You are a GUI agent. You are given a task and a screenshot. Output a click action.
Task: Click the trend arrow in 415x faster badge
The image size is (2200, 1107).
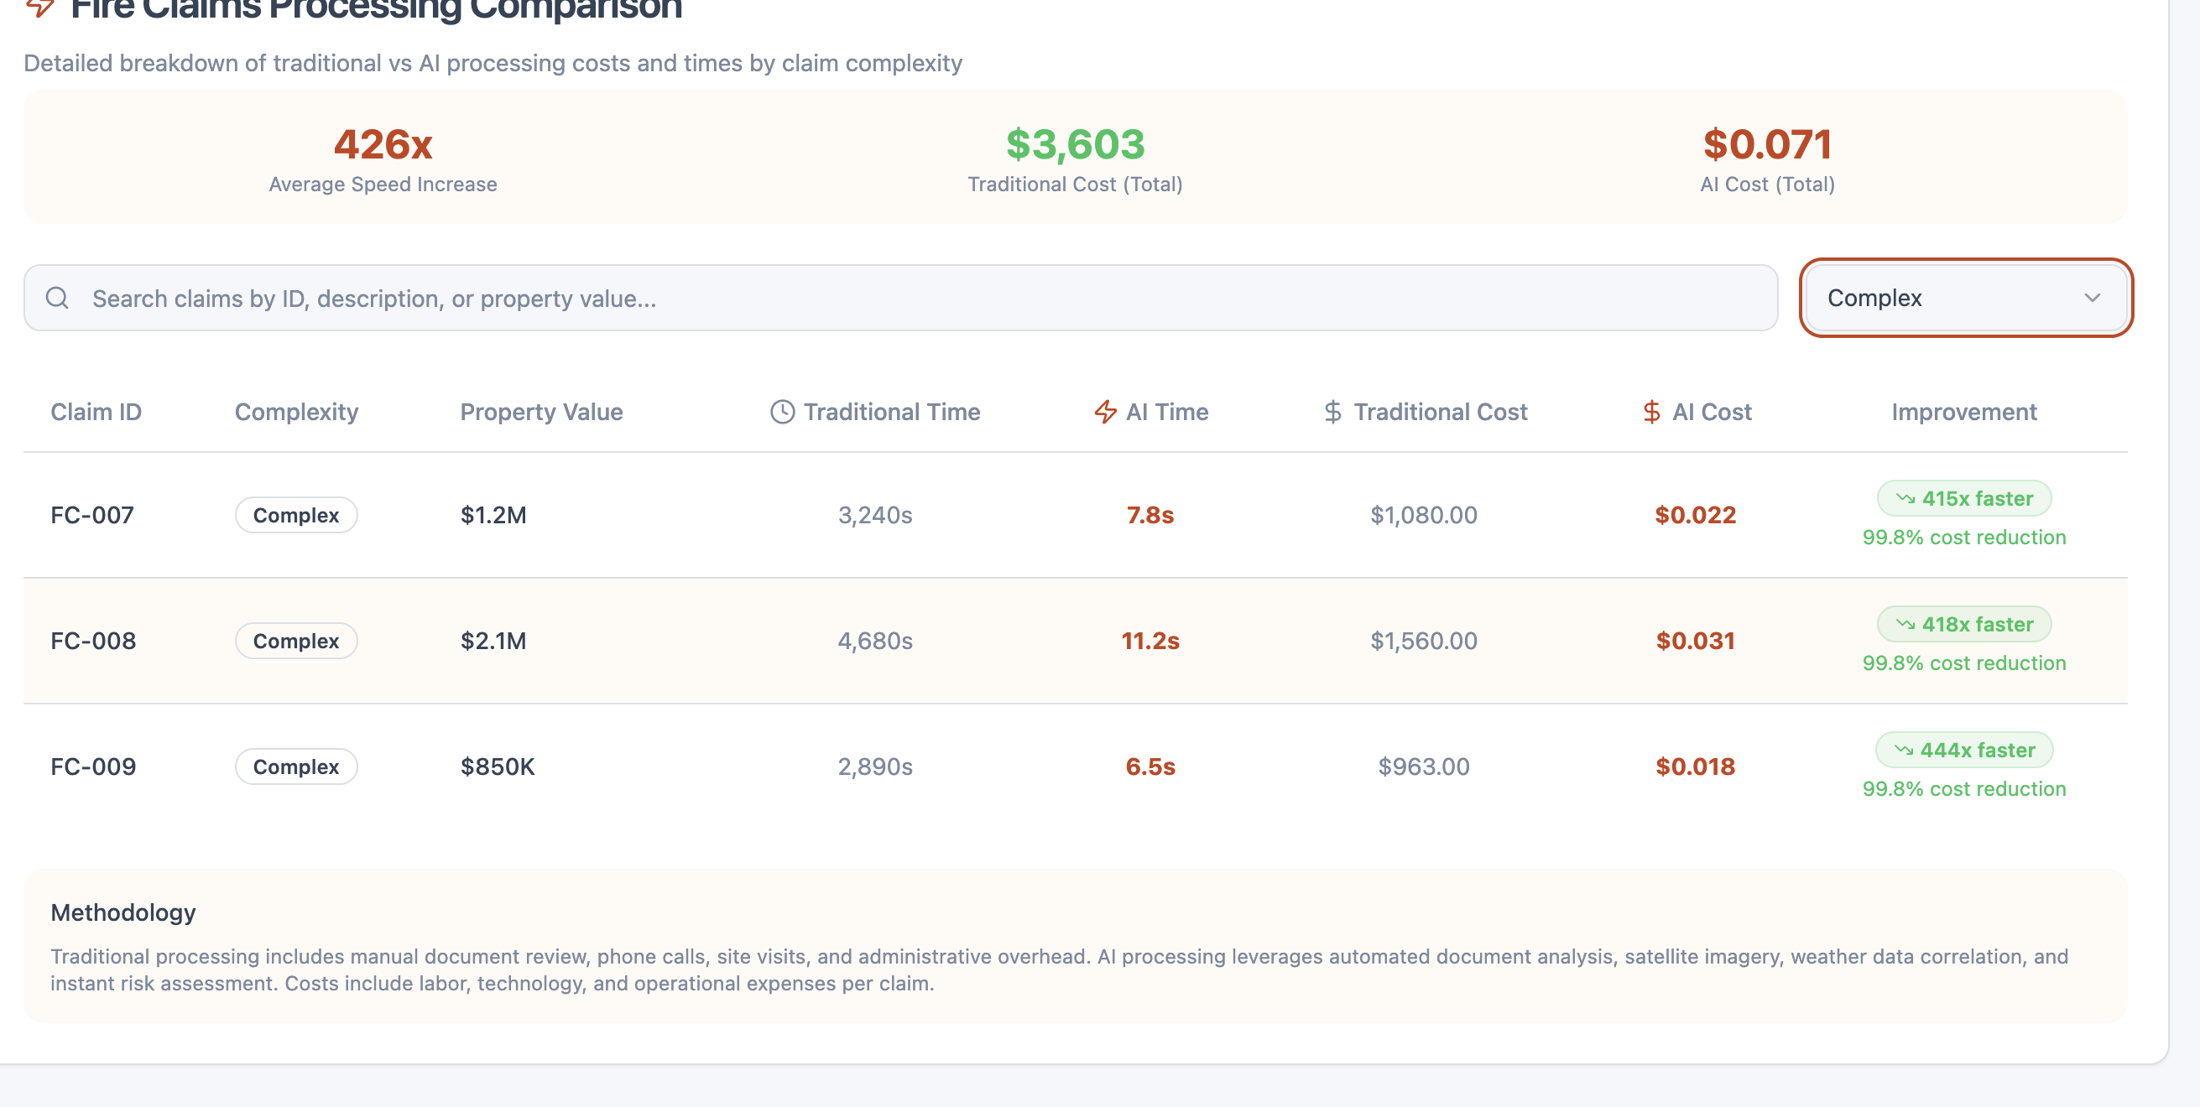pos(1905,498)
